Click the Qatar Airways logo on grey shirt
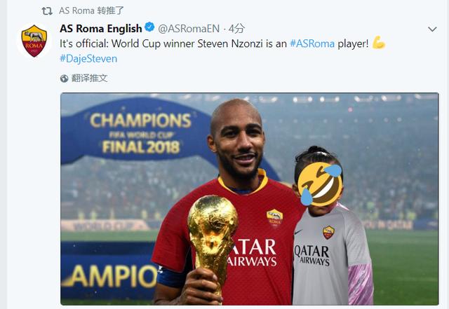 pos(312,256)
